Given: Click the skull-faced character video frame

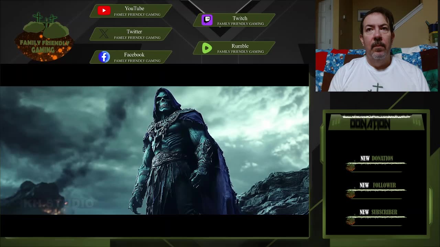Looking at the screenshot, I should click(154, 150).
